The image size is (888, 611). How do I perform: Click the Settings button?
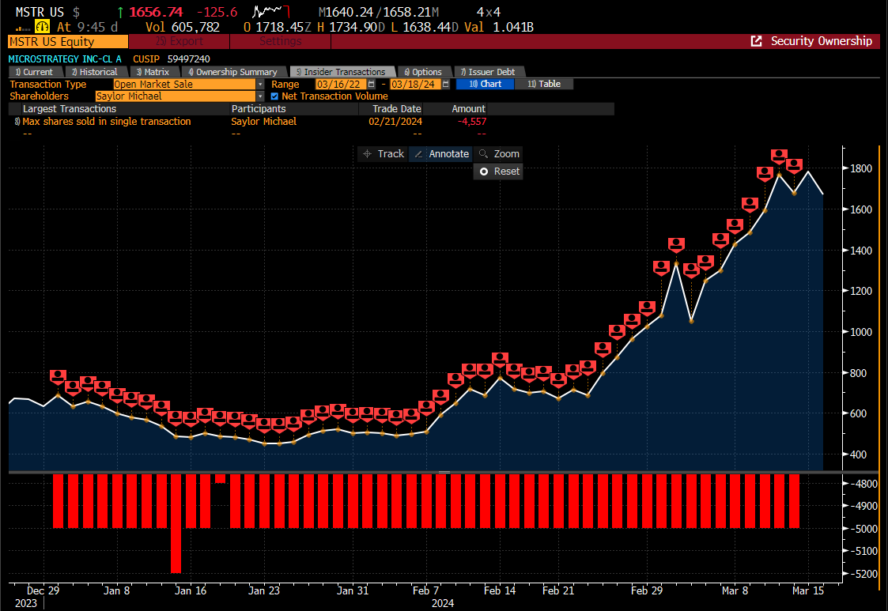281,41
